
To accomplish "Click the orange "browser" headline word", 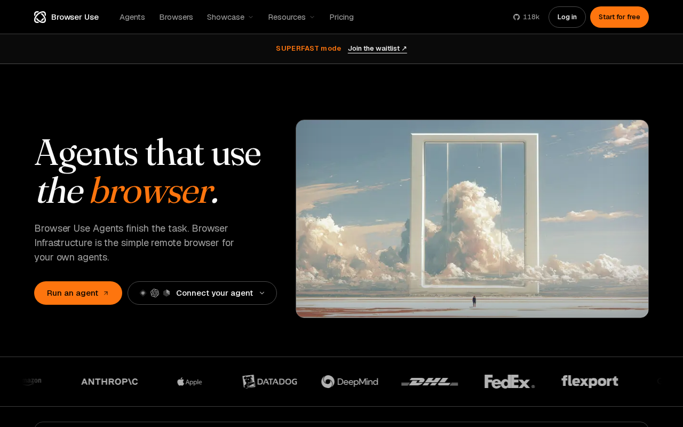I will tap(152, 191).
